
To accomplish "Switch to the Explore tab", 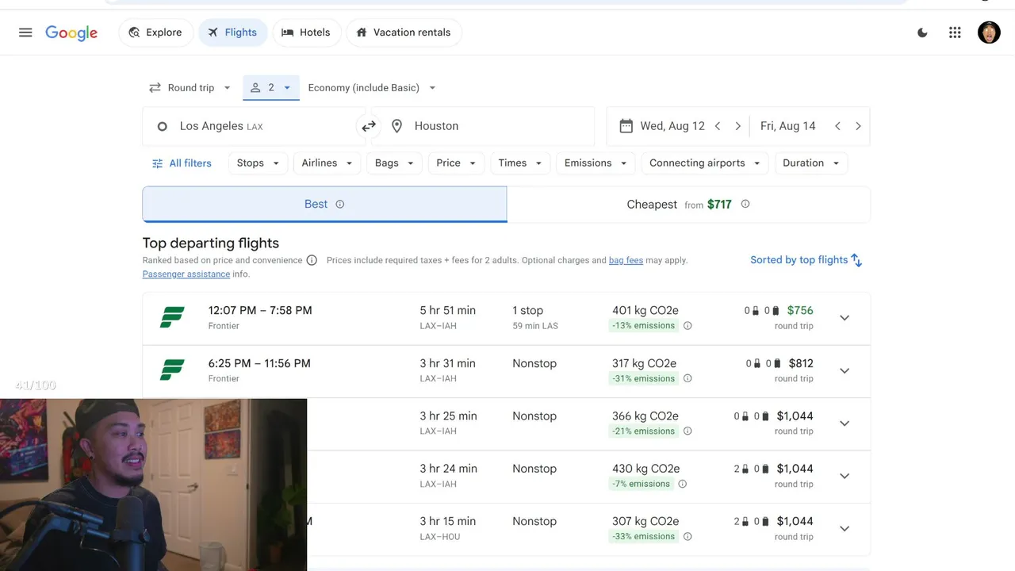I will [x=155, y=33].
